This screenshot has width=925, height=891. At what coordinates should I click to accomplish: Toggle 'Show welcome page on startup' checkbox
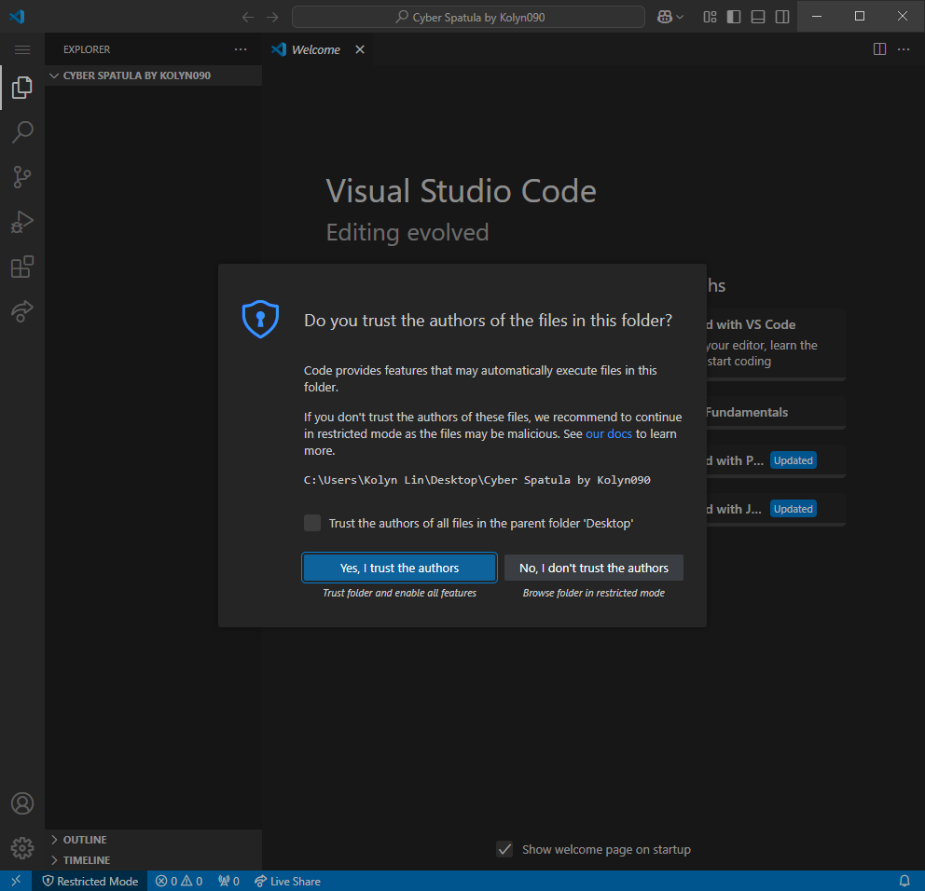(504, 849)
